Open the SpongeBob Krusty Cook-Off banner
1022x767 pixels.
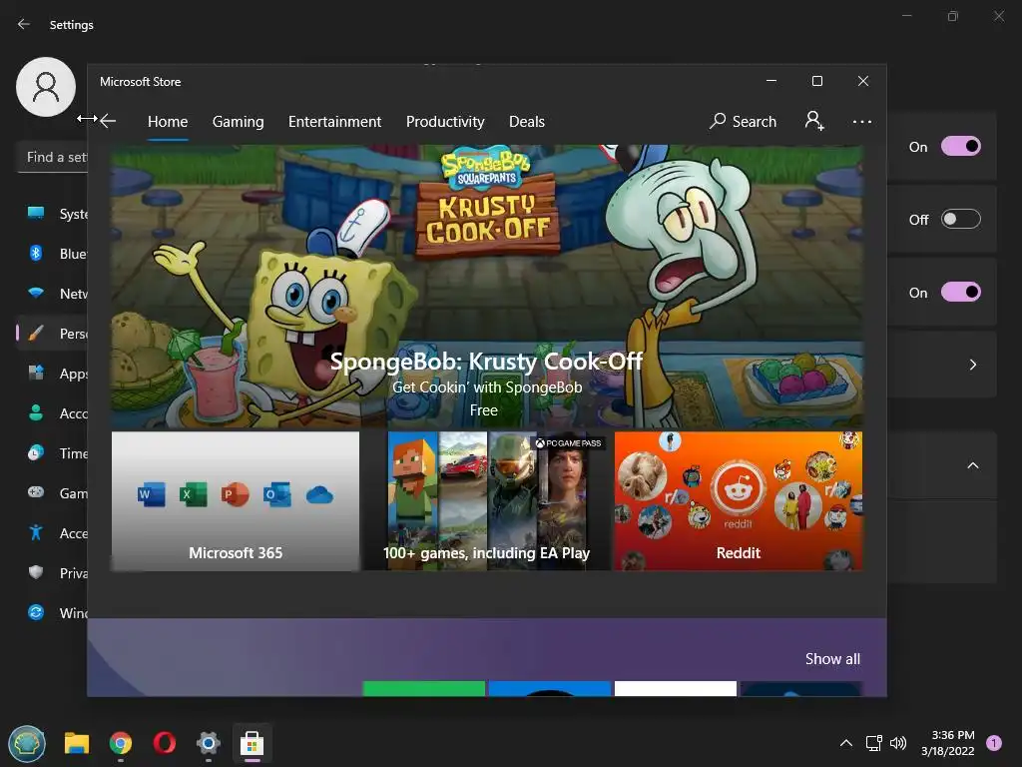pos(487,286)
